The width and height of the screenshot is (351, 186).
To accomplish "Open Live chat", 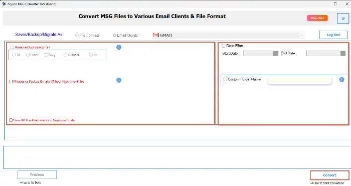I will (317, 18).
